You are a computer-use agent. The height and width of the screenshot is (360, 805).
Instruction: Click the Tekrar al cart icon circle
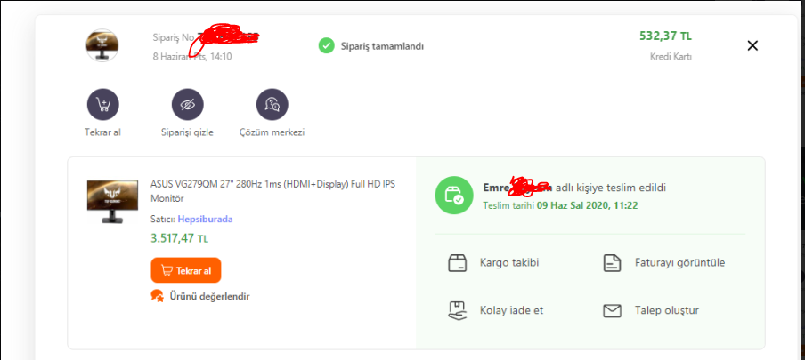tap(102, 105)
